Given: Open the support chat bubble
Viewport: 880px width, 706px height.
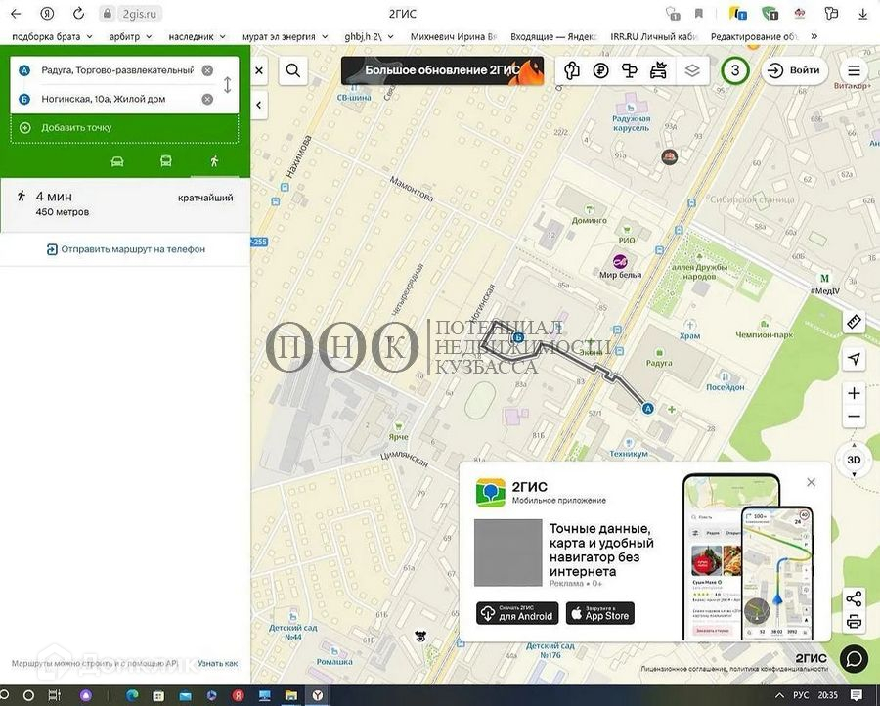Looking at the screenshot, I should pos(854,659).
